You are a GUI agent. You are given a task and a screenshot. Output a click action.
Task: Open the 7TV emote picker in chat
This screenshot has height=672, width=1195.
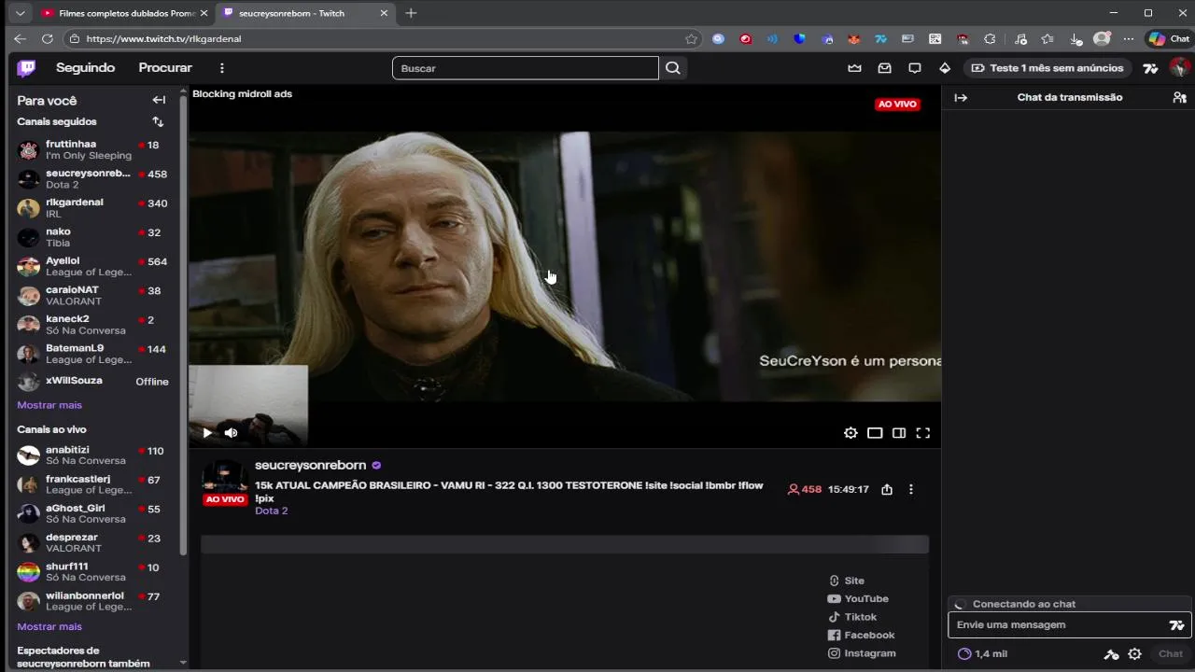(1176, 625)
